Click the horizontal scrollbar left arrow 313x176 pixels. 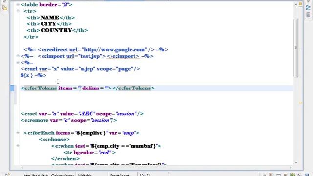(x=22, y=167)
